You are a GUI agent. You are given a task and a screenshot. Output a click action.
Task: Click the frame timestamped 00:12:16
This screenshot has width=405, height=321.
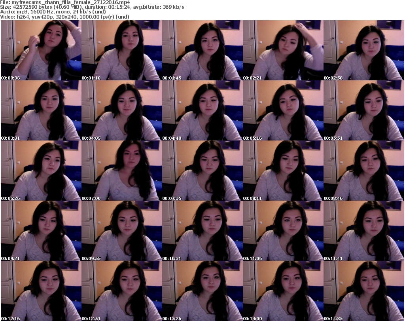41,291
